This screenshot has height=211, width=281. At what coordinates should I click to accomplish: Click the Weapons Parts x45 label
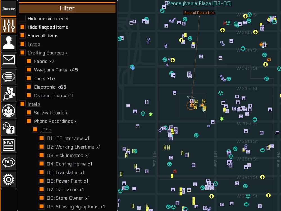coord(56,70)
